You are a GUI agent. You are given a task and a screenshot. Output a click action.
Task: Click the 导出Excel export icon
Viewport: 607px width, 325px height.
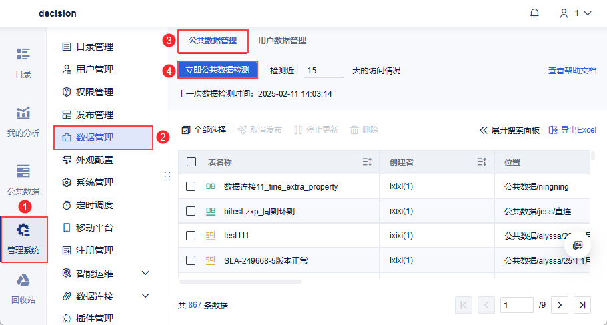552,130
